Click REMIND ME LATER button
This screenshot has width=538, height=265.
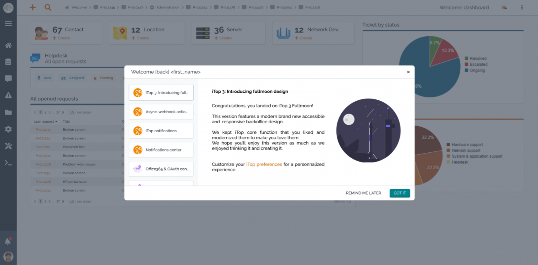click(363, 193)
